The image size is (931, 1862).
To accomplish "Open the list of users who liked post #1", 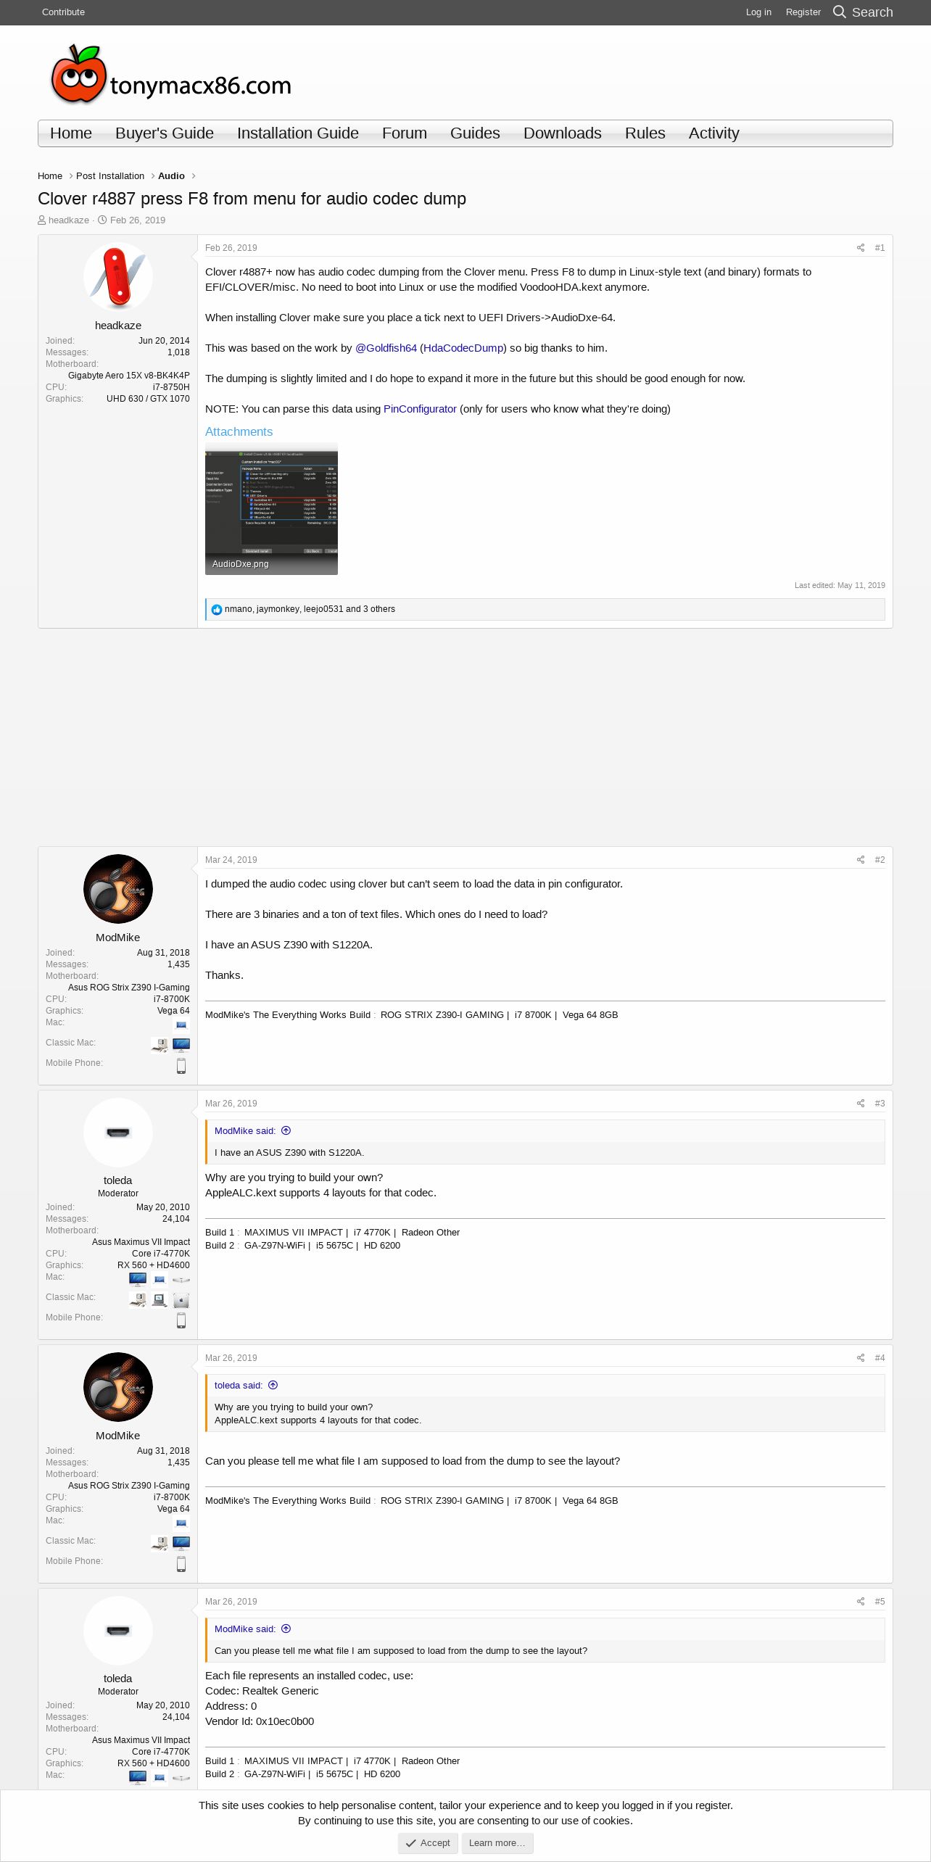I will [310, 609].
